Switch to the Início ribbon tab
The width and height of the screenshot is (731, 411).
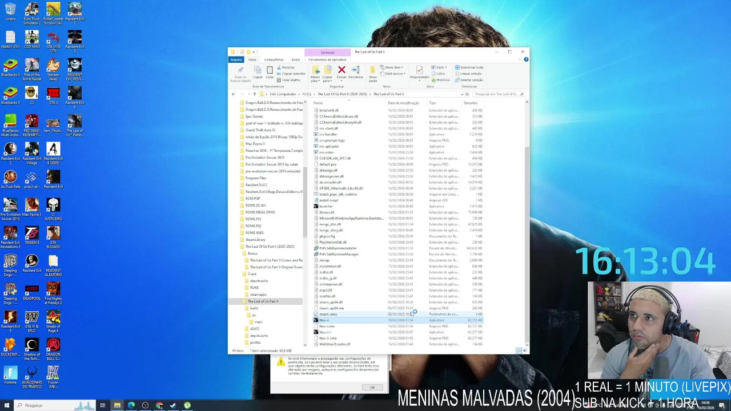[252, 59]
